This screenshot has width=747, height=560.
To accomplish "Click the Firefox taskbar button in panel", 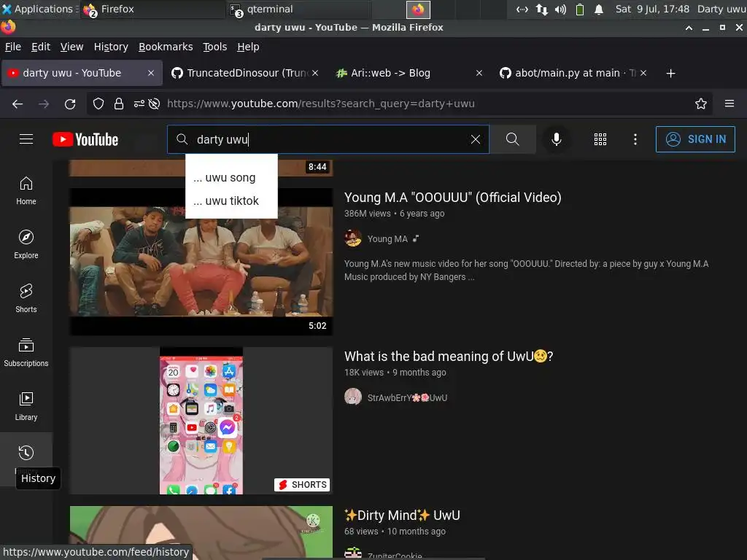I will click(x=152, y=9).
